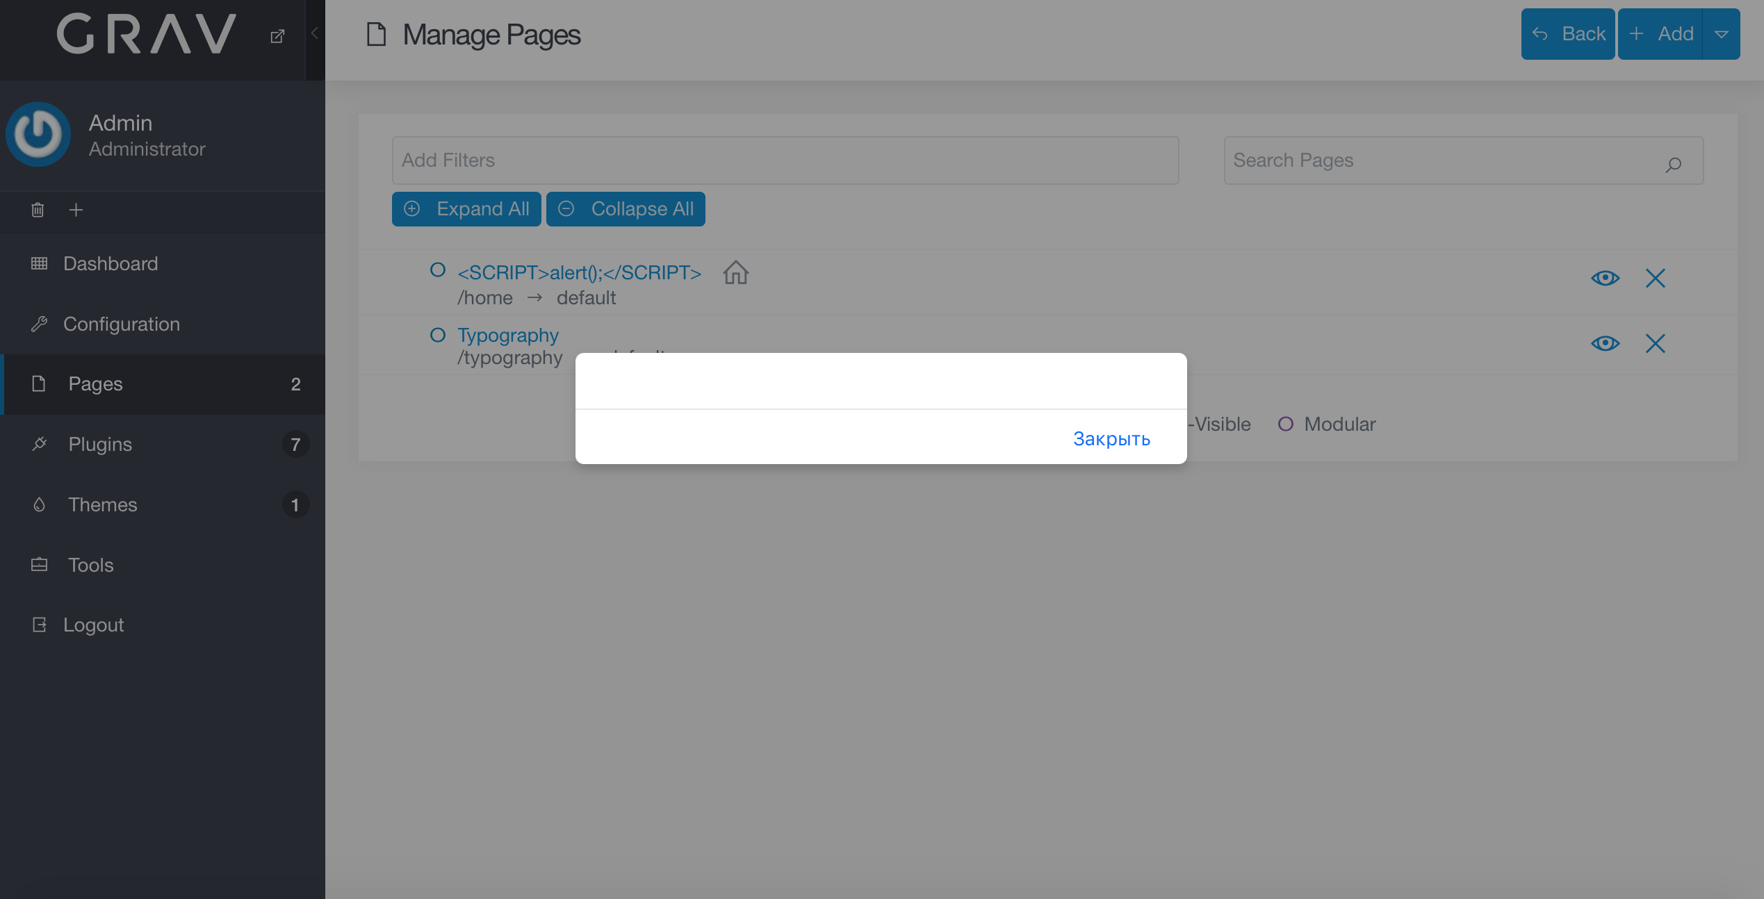The width and height of the screenshot is (1764, 899).
Task: Click the Themes droplet icon
Action: coord(39,504)
